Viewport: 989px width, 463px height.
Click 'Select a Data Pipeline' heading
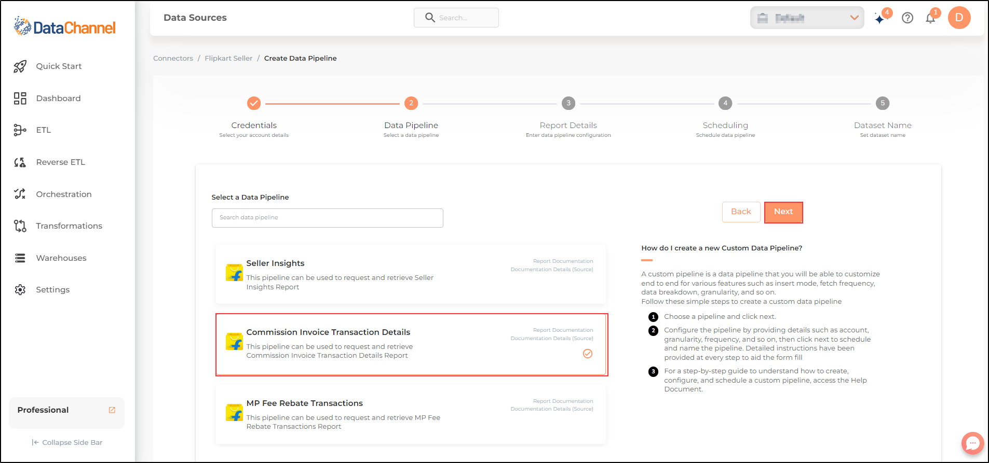click(250, 198)
